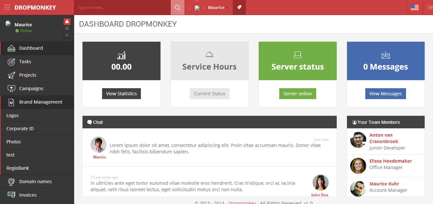
Task: Collapse the Brand Management submenu
Action: tap(40, 102)
